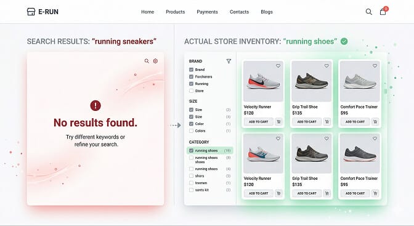Uncheck the Running brand checkbox

pyautogui.click(x=191, y=84)
